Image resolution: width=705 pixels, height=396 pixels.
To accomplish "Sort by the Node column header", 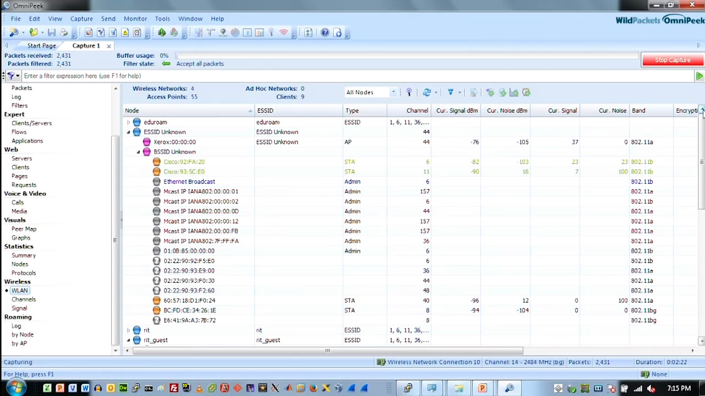I will coord(189,111).
